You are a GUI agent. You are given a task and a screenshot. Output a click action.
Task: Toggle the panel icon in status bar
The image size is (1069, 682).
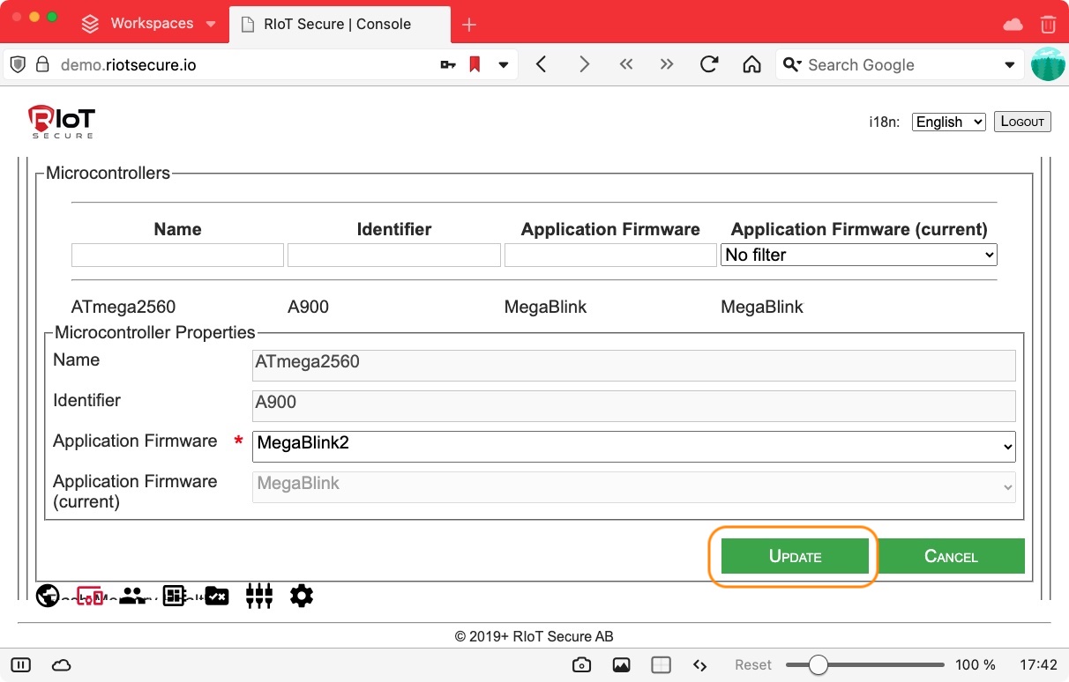pyautogui.click(x=21, y=665)
